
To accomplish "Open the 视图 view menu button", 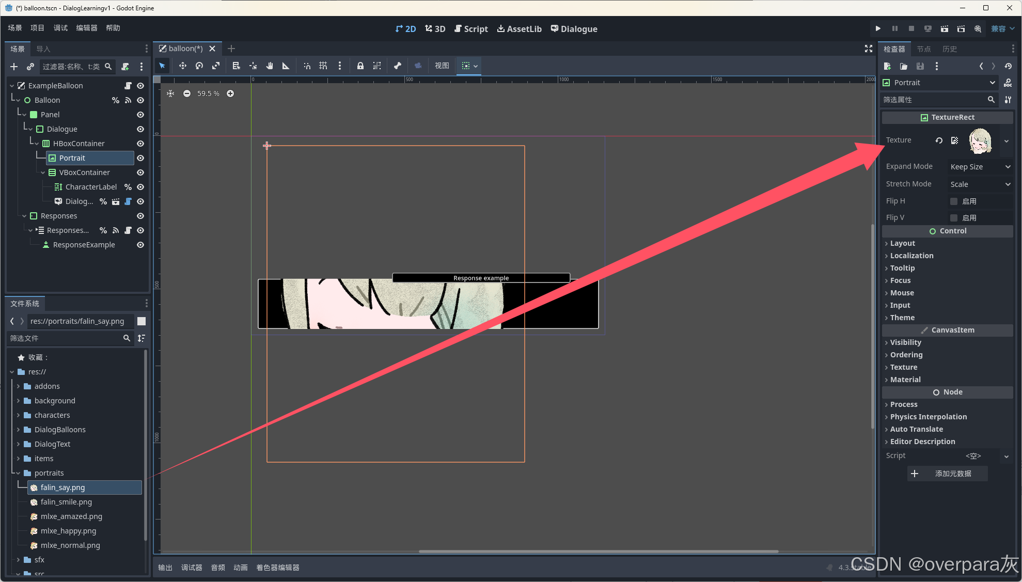I will (x=442, y=66).
